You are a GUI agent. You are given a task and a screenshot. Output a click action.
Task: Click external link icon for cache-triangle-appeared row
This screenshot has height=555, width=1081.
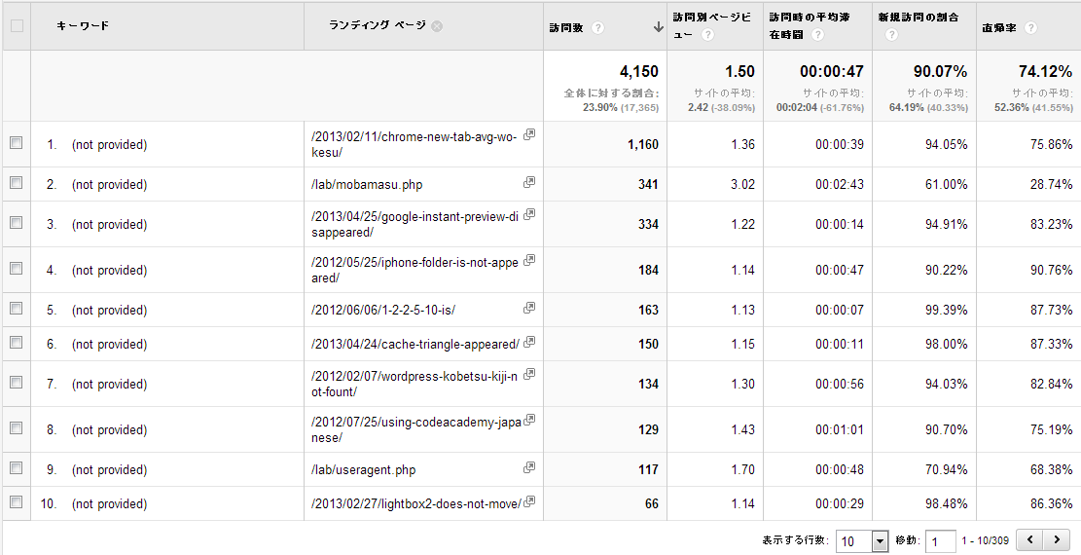[x=529, y=342]
